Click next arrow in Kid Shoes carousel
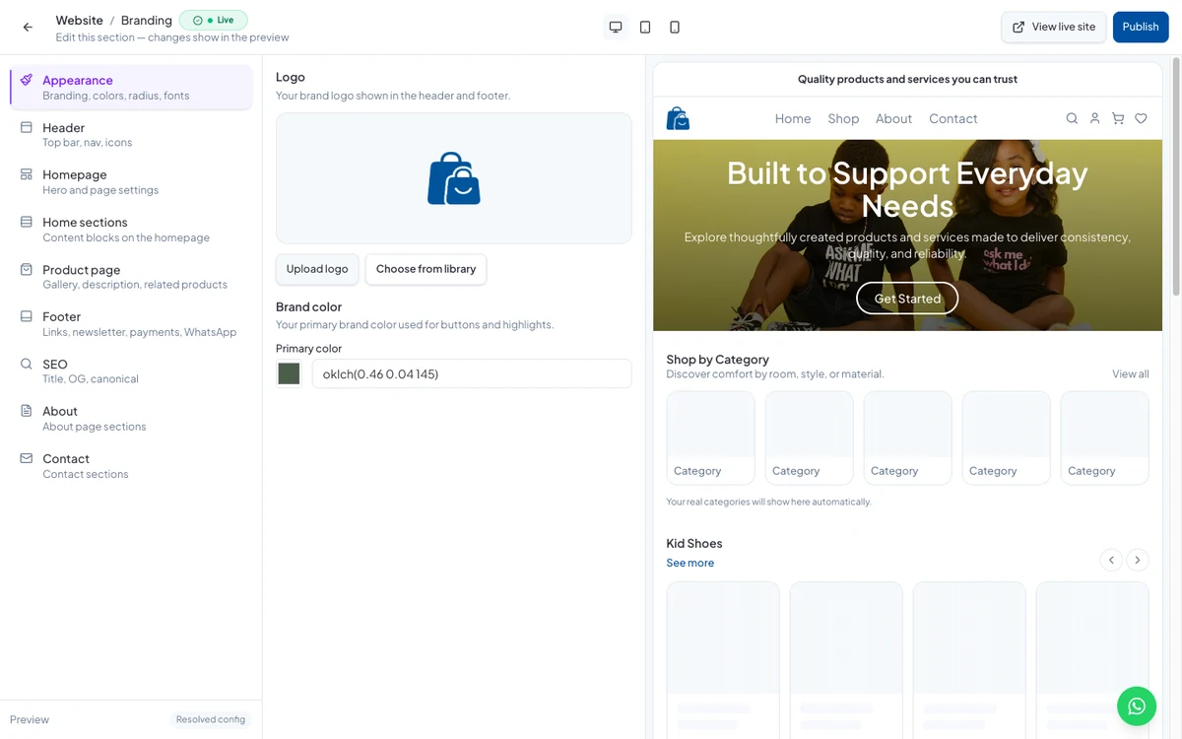 (x=1138, y=560)
